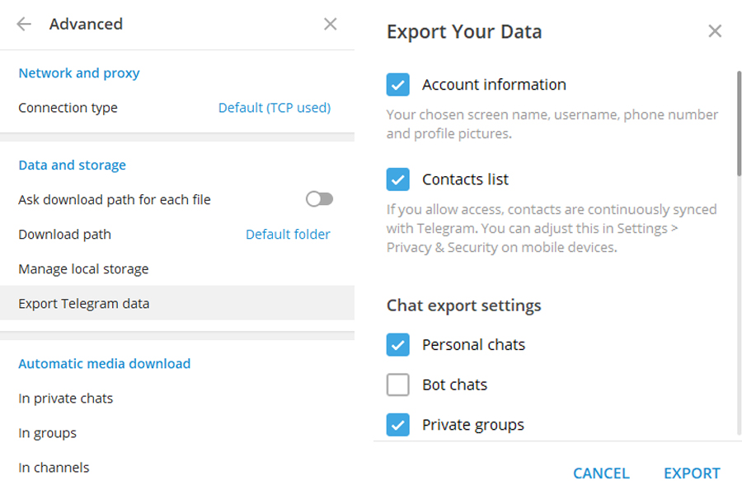Uncheck the Private groups checkbox
The image size is (742, 494).
(x=398, y=425)
